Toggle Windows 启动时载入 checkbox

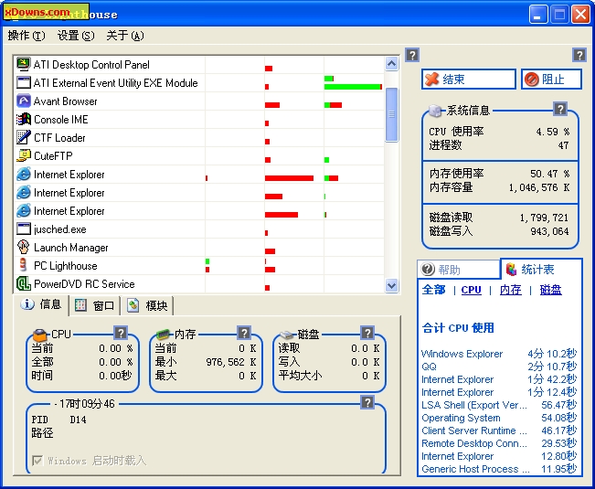click(x=37, y=461)
